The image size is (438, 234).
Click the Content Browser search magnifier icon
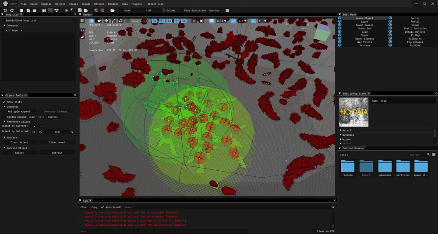(428, 155)
